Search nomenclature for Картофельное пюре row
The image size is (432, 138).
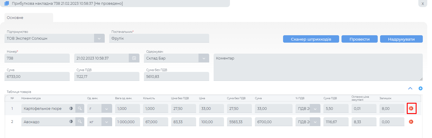[80, 109]
